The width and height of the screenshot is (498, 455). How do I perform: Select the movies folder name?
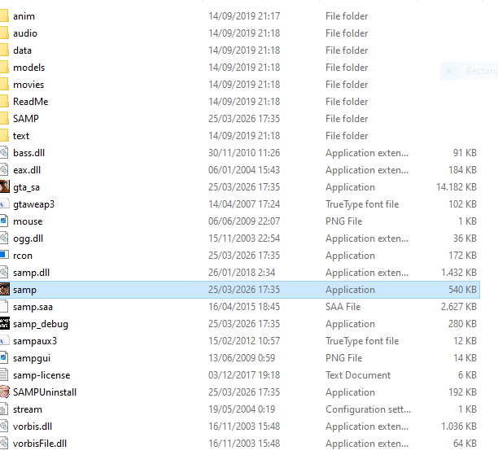coord(28,85)
